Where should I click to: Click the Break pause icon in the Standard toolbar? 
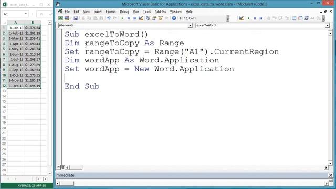point(129,18)
